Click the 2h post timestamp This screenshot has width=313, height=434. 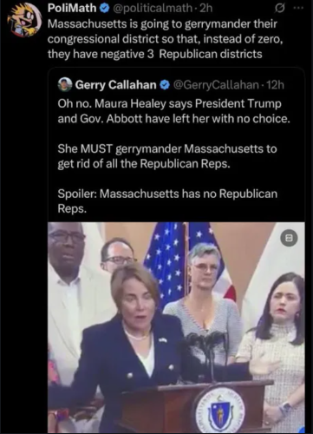point(206,9)
